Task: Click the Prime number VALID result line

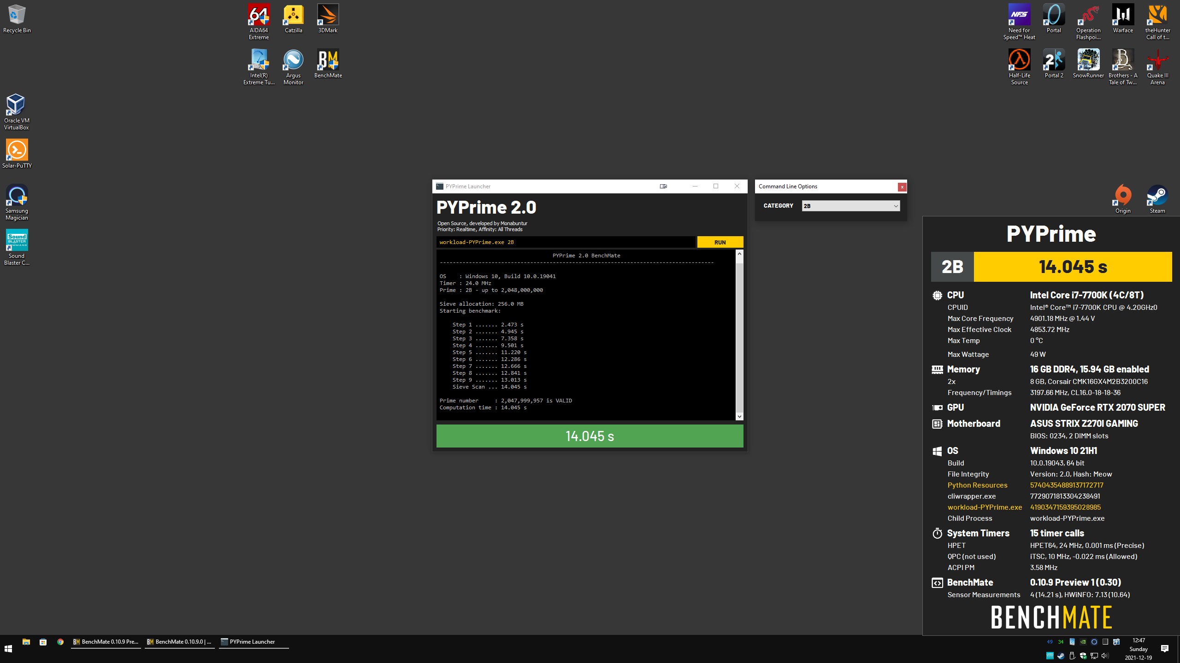Action: click(506, 401)
